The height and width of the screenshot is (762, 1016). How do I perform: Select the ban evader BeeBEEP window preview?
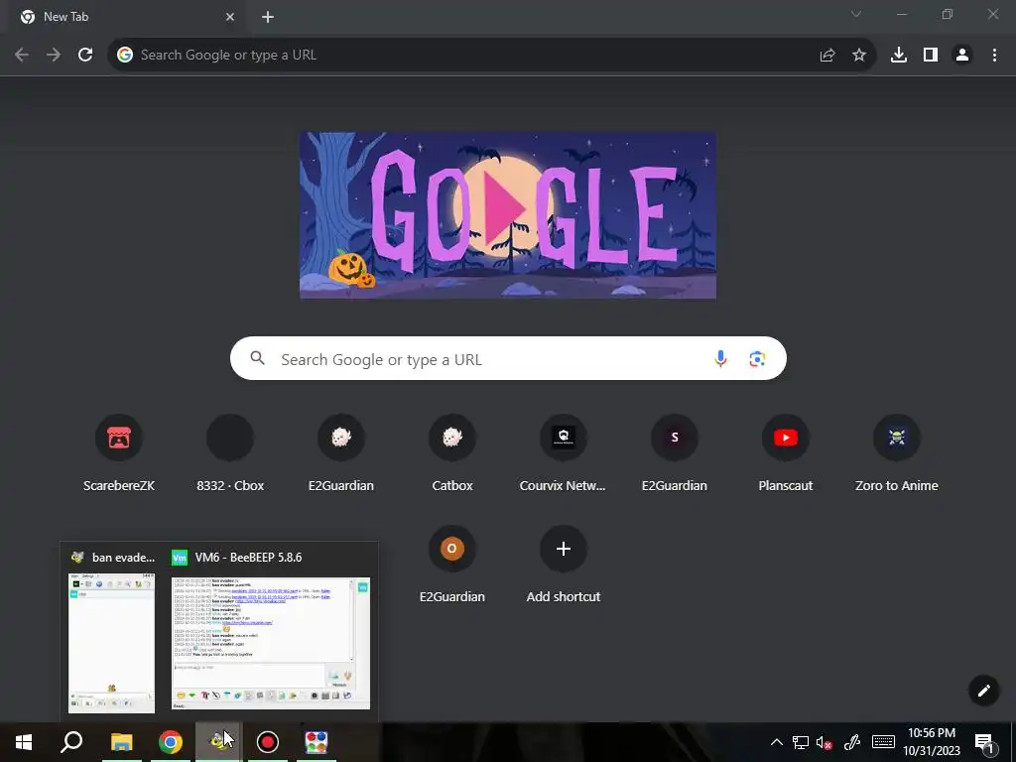click(111, 643)
